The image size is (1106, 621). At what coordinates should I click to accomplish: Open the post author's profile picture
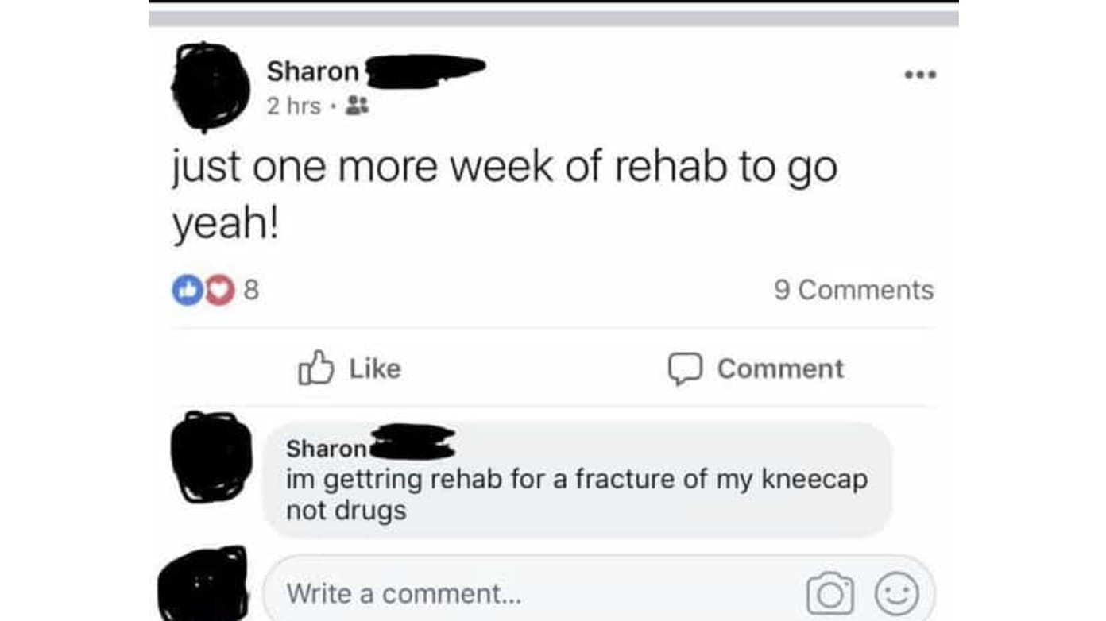coord(210,87)
